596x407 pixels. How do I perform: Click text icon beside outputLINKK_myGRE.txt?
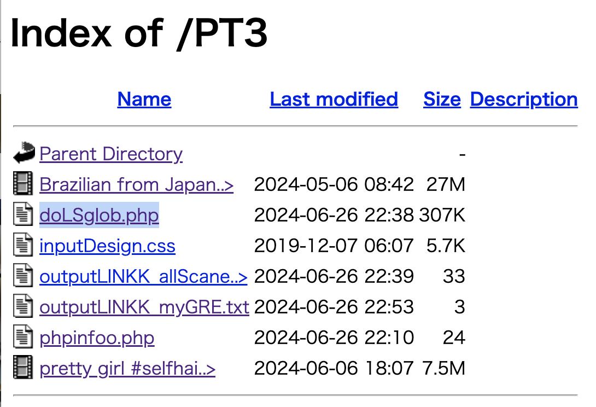(23, 307)
